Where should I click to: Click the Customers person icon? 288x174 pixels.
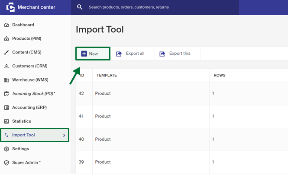(6, 66)
